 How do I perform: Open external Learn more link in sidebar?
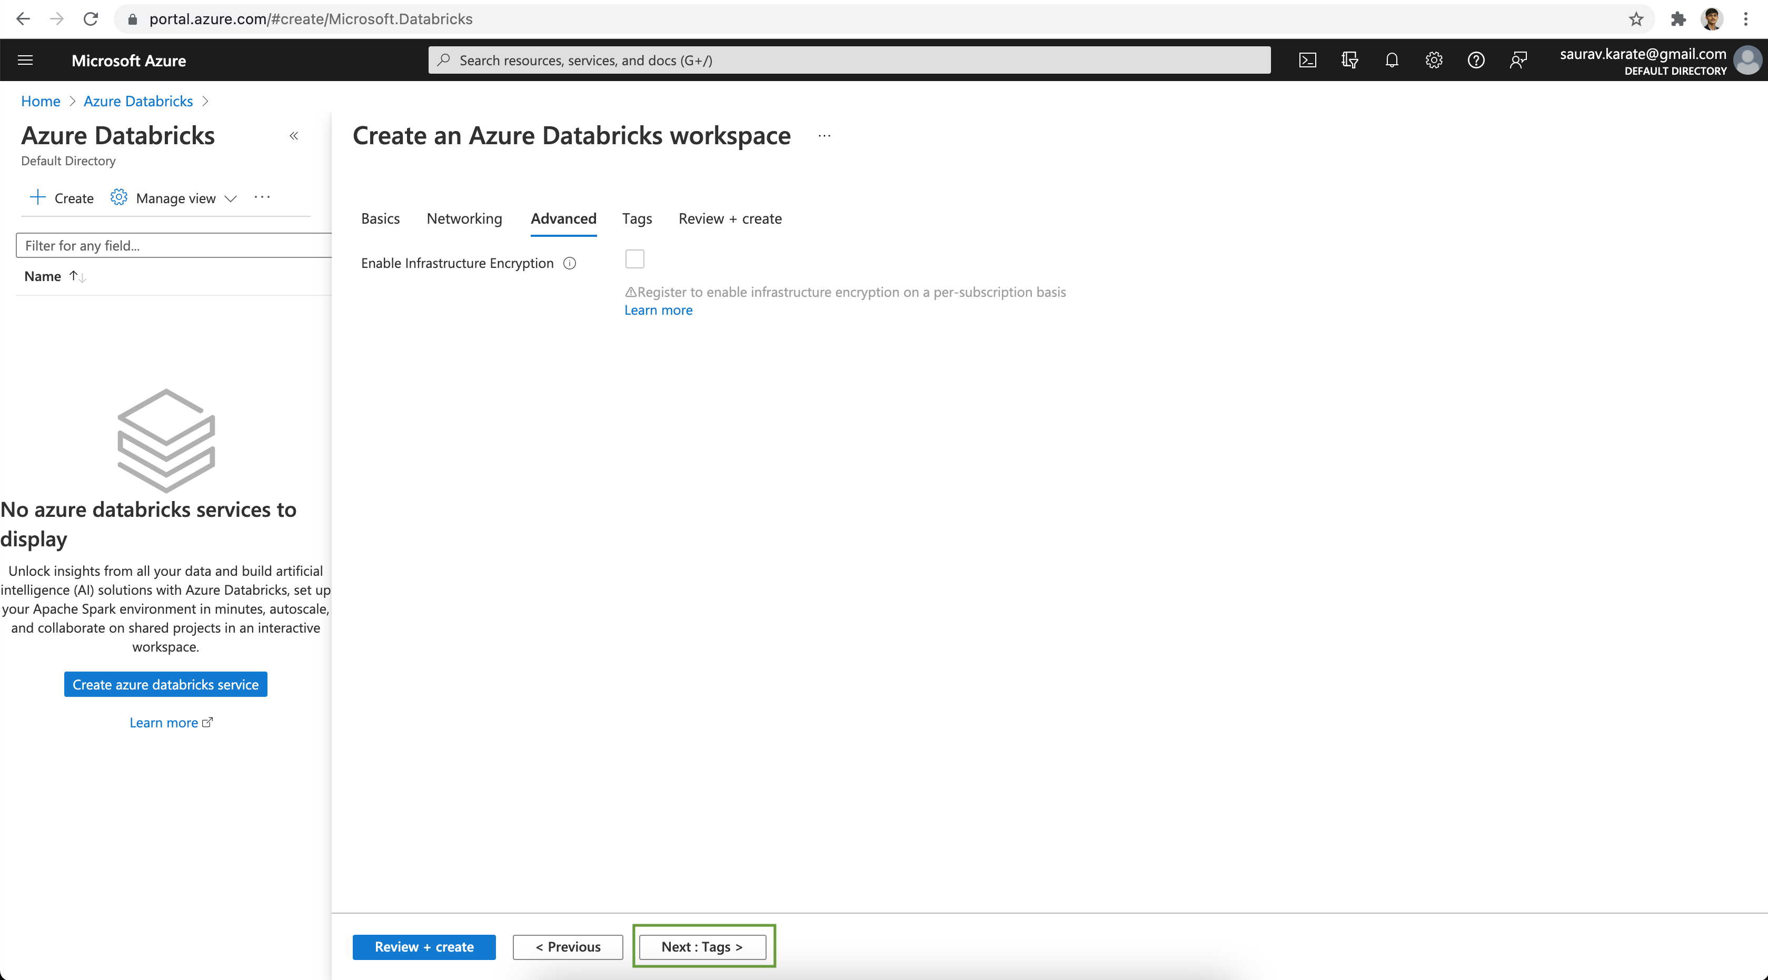[x=171, y=723]
